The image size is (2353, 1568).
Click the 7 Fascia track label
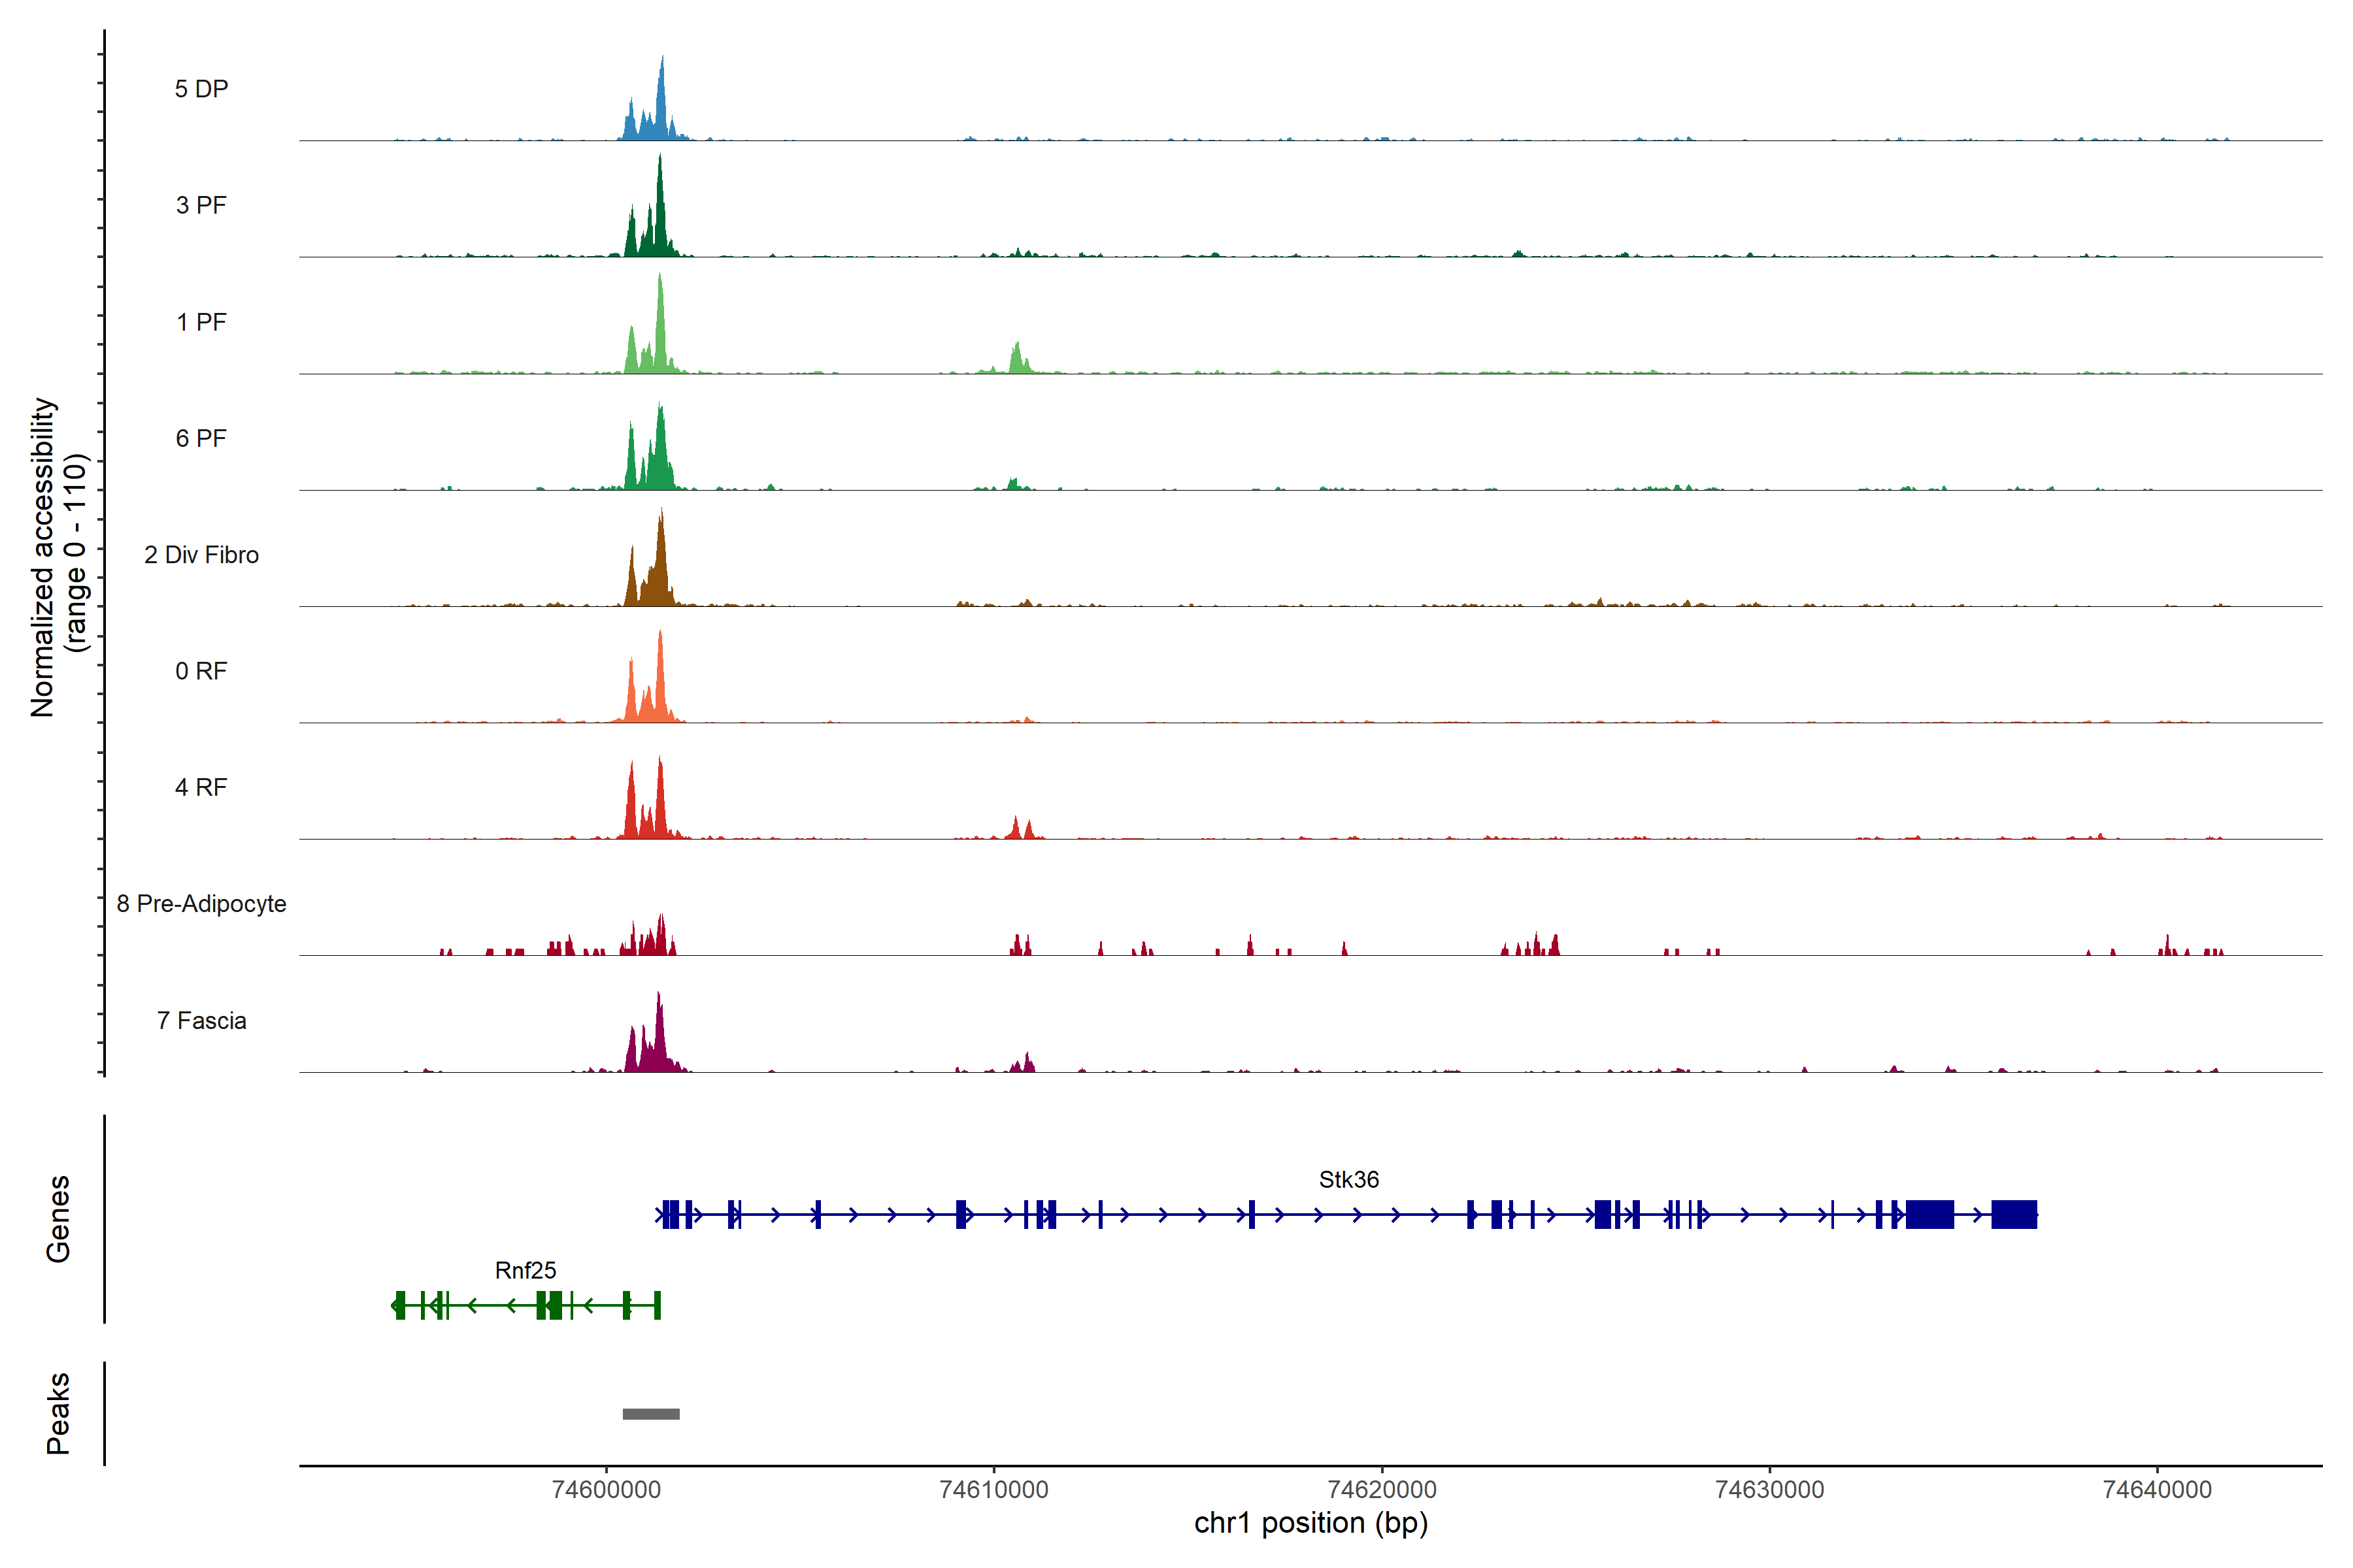tap(201, 1020)
